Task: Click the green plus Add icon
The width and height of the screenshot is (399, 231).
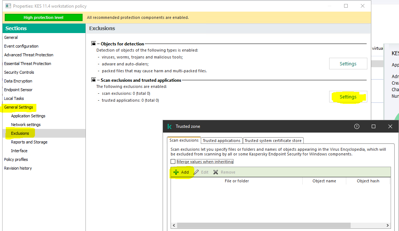Action: tap(176, 172)
